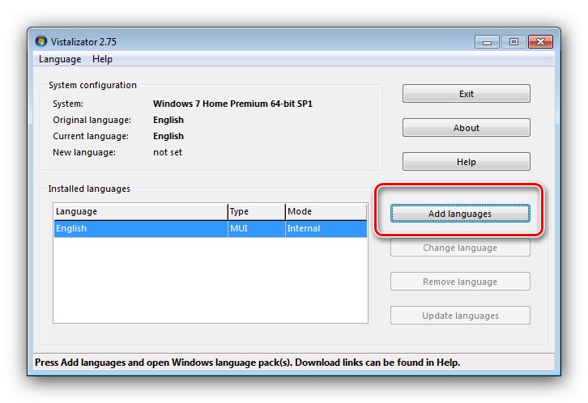Click the Vistalizator 2.75 title text

(83, 42)
